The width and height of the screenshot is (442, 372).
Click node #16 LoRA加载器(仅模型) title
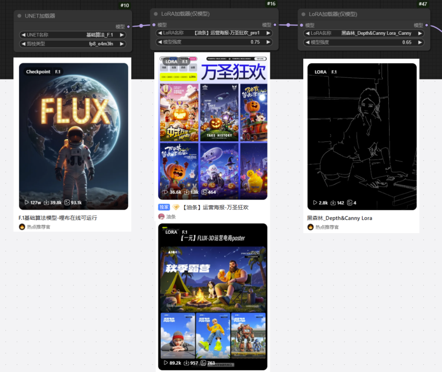185,14
